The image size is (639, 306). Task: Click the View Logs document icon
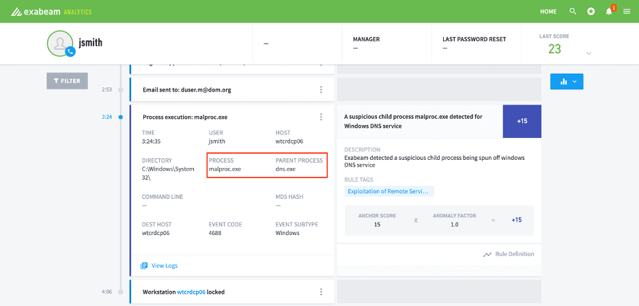144,266
